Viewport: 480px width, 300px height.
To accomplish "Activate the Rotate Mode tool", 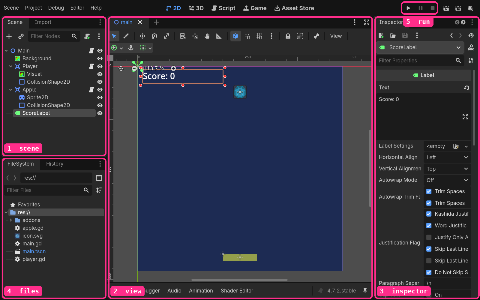I will [154, 36].
